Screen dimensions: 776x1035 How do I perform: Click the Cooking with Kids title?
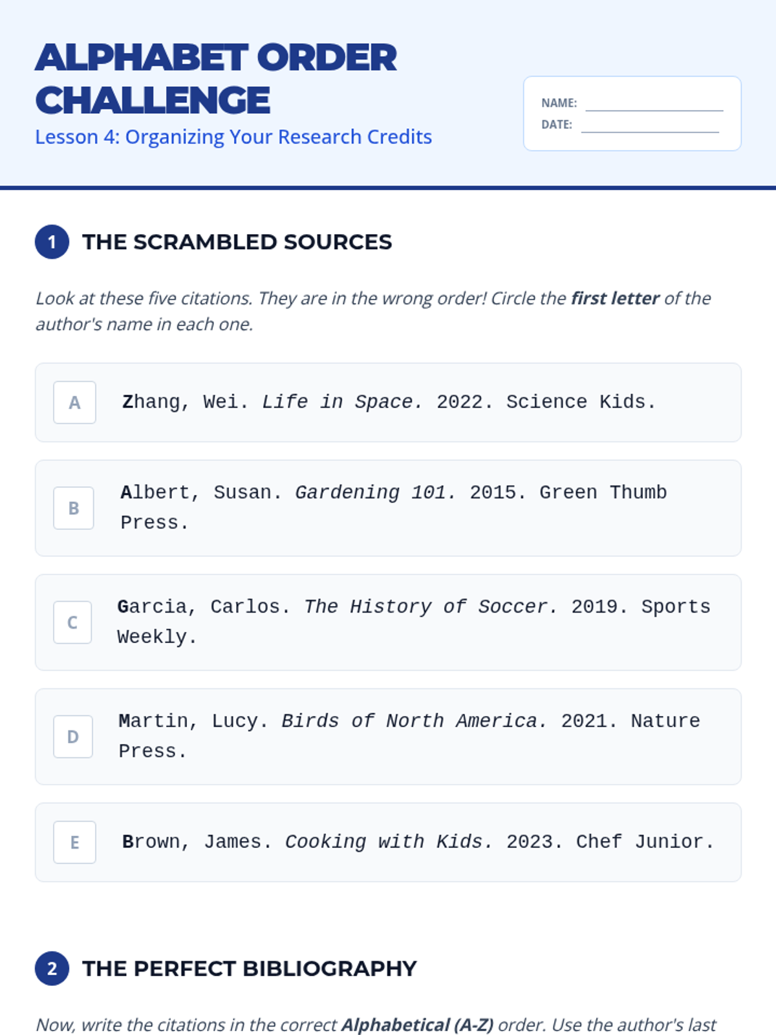pyautogui.click(x=389, y=842)
